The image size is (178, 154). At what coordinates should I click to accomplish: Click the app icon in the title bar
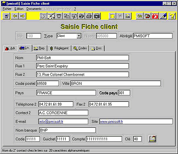(x=3, y=3)
